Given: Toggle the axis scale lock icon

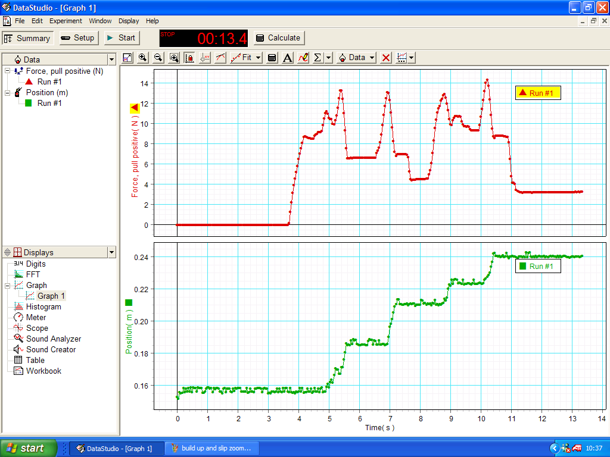Looking at the screenshot, I should tap(189, 58).
